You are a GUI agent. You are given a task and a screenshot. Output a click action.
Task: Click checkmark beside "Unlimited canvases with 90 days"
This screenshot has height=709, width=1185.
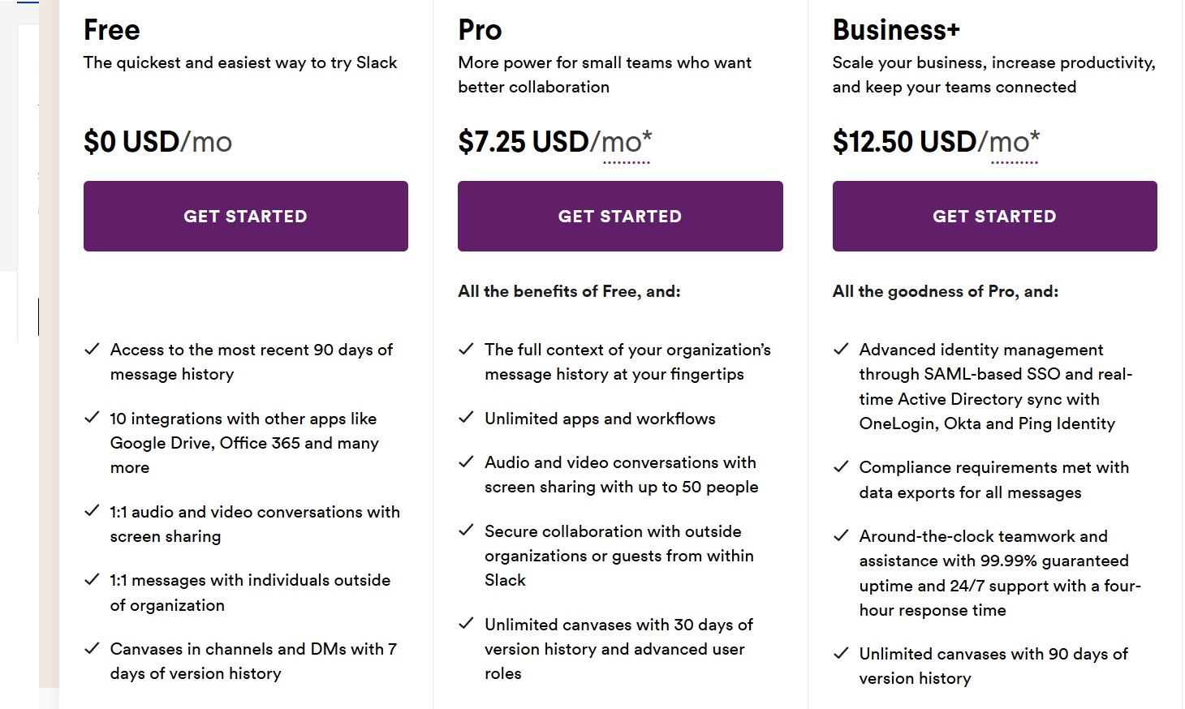point(840,653)
